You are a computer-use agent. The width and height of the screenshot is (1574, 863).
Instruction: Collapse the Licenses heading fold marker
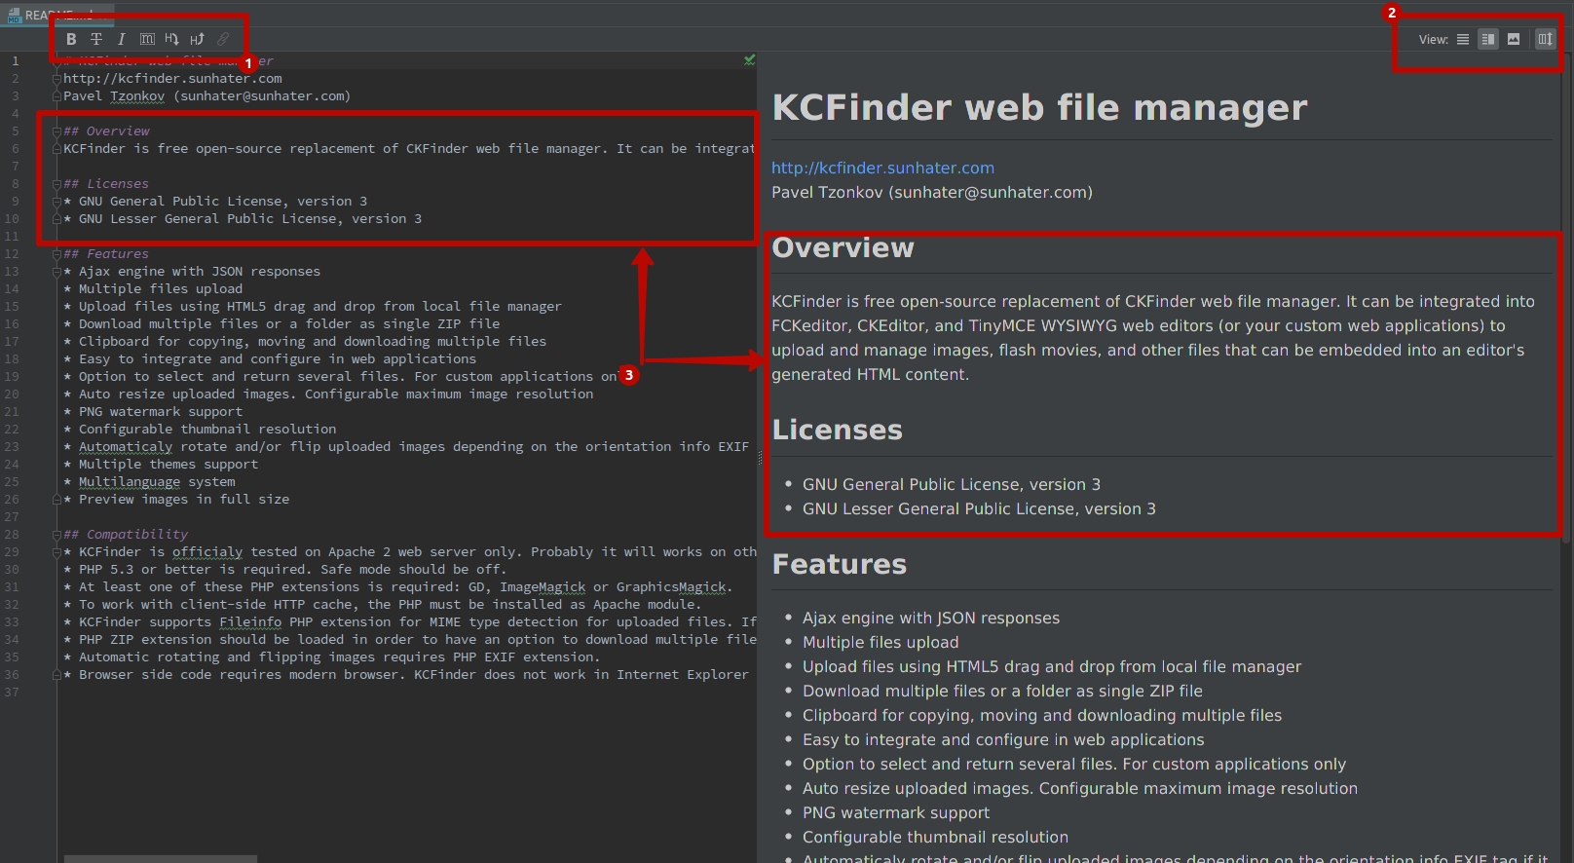57,184
